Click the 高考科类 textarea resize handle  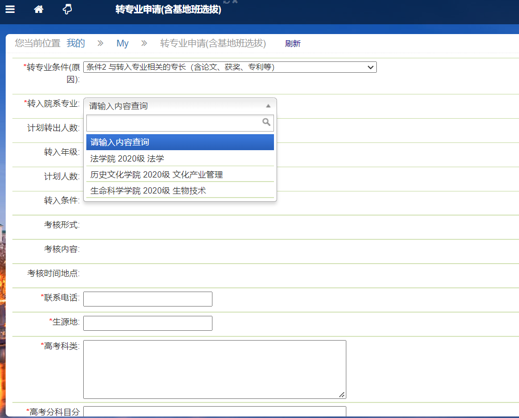coord(342,395)
